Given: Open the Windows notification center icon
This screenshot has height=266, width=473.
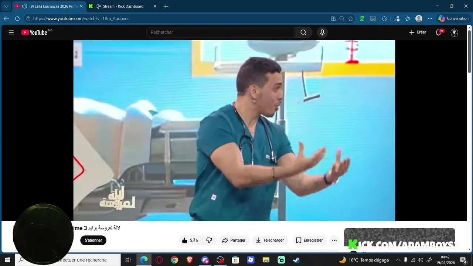Looking at the screenshot, I should [x=463, y=260].
